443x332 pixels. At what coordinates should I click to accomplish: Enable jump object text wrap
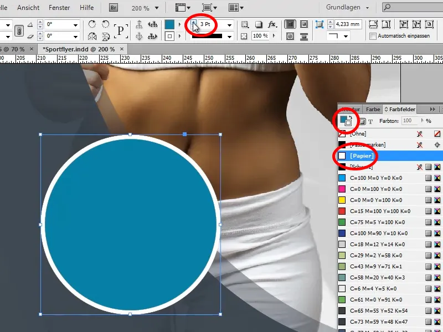coord(304,37)
